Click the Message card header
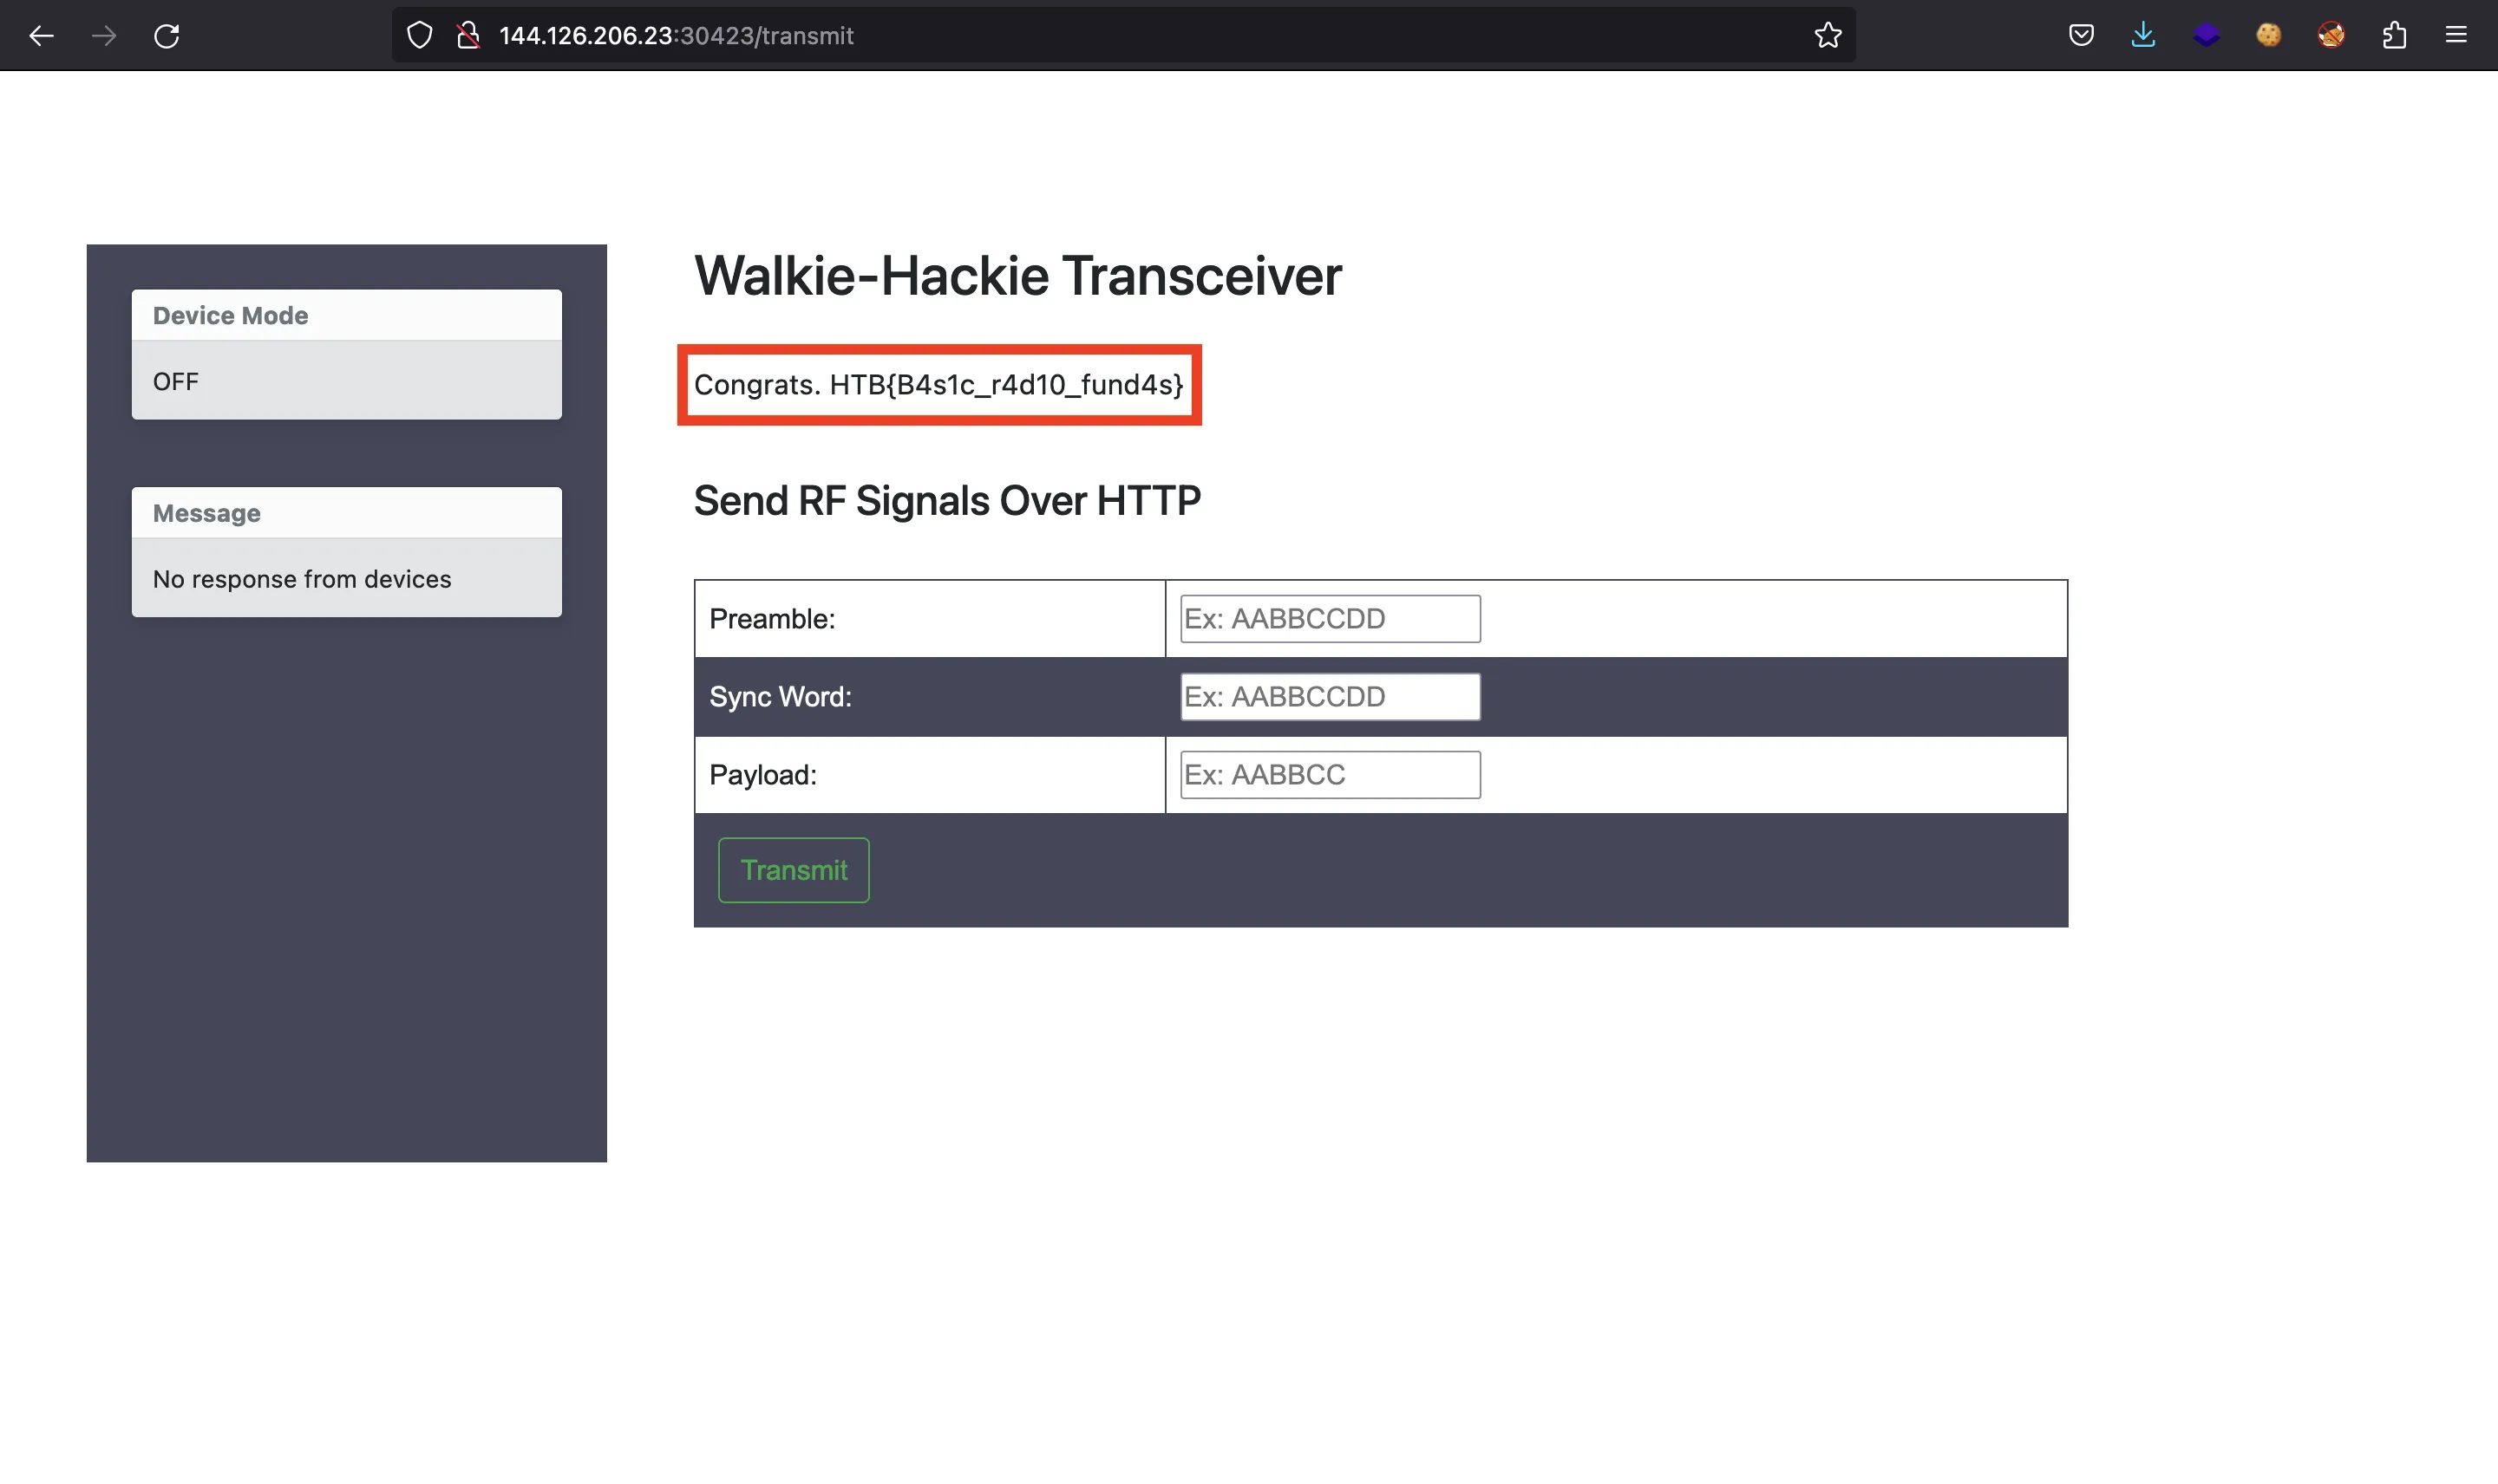The image size is (2498, 1484). [x=346, y=513]
